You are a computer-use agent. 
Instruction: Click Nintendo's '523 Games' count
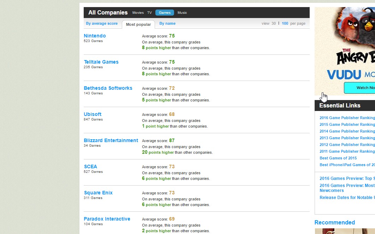(93, 41)
